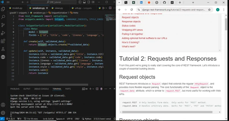This screenshot has height=121, width=229.
Task: Split the terminal
Action: coord(97,89)
